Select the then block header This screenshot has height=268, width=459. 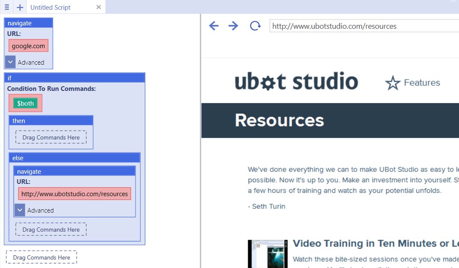51,121
